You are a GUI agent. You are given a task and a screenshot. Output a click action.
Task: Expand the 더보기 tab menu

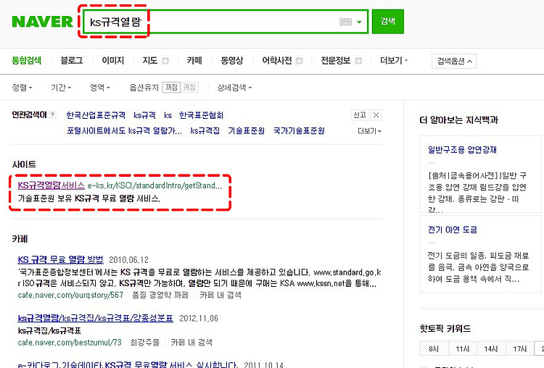point(394,61)
